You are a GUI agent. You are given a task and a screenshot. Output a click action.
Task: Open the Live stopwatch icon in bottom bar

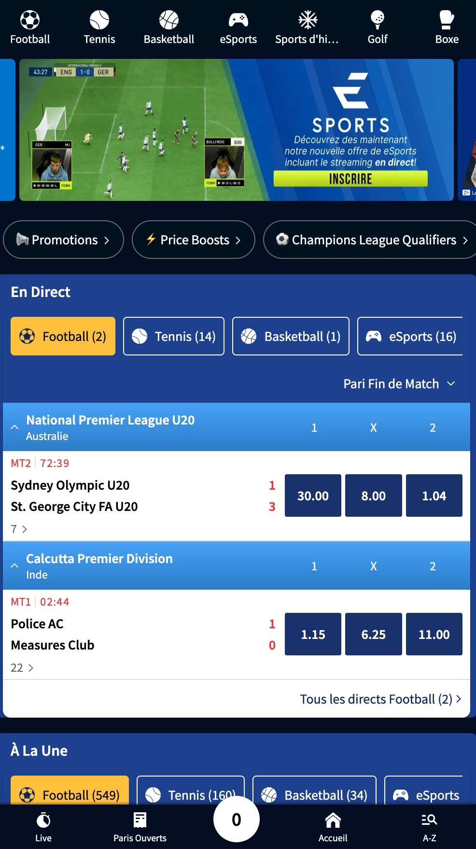point(43,820)
